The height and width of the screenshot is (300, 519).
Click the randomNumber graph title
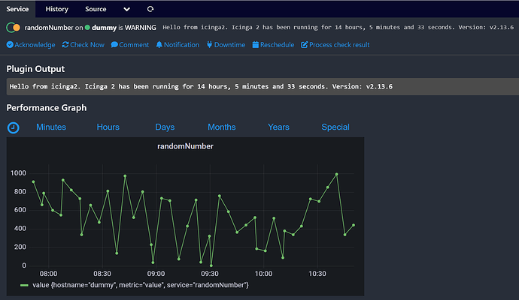click(185, 146)
